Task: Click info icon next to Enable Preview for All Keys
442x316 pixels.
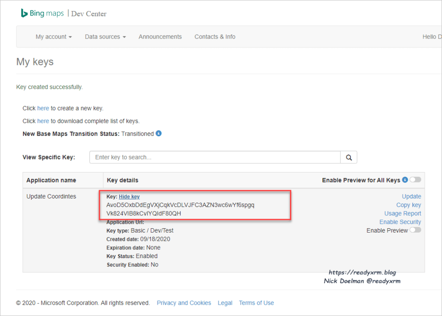Action: tap(405, 180)
